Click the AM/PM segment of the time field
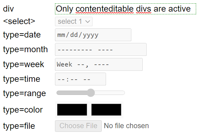Image resolution: width=201 pixels, height=137 pixels. (87, 79)
